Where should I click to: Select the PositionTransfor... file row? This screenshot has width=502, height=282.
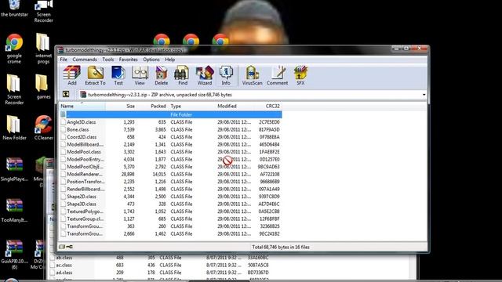171,182
